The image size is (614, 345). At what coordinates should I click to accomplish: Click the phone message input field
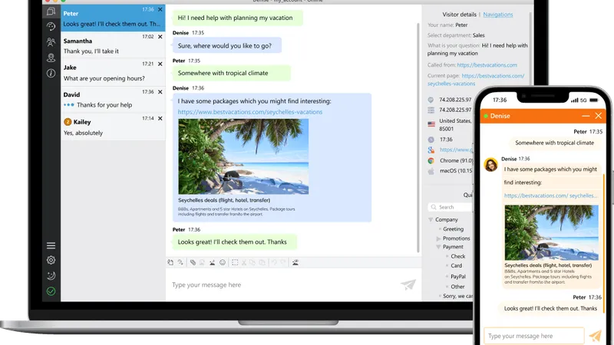pos(533,336)
